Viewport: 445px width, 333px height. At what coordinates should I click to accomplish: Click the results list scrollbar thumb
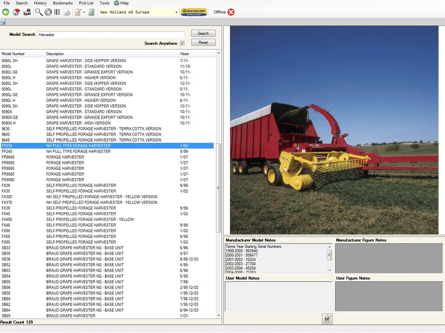click(x=219, y=188)
